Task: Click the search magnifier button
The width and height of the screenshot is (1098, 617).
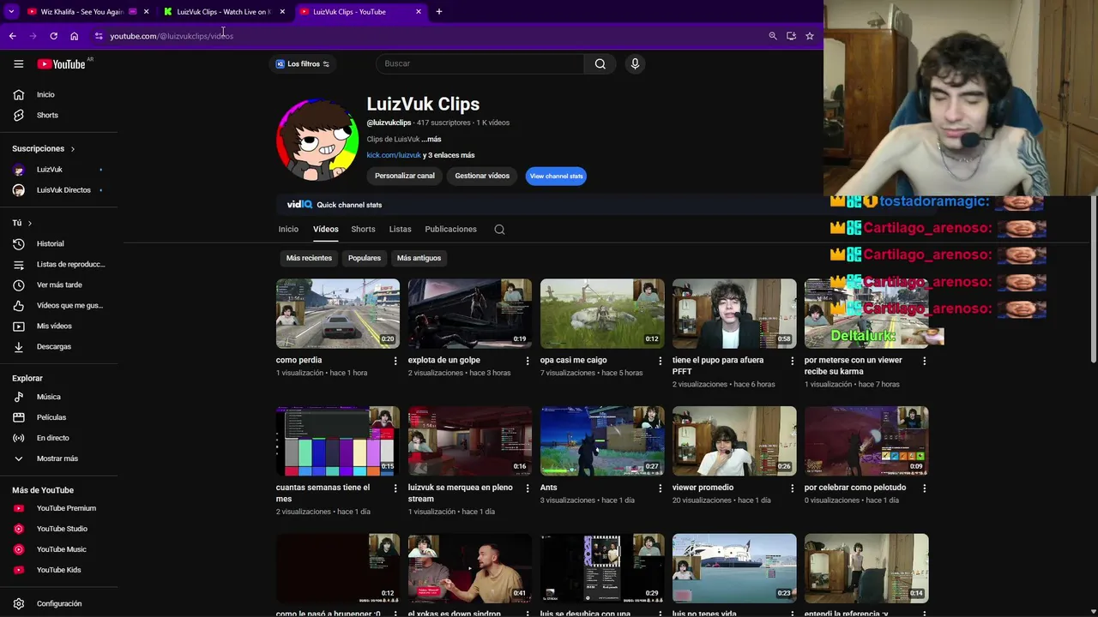Action: [600, 63]
